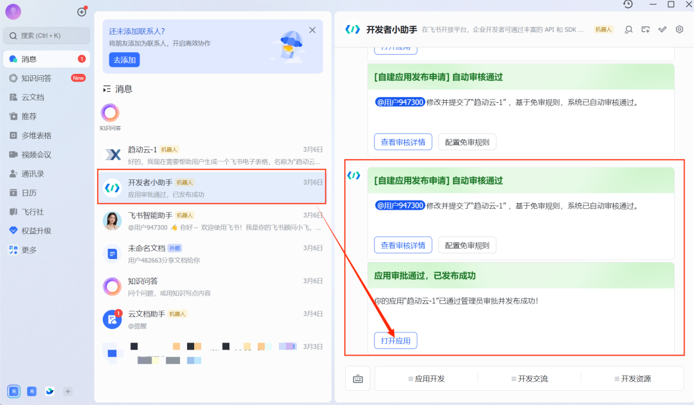Open the 趋动云-1 bot chat
Image resolution: width=694 pixels, height=405 pixels.
(x=213, y=155)
